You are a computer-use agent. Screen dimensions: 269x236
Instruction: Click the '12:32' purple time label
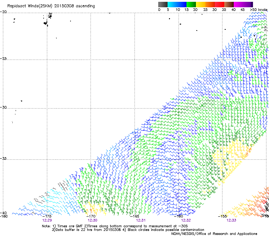click(186, 220)
